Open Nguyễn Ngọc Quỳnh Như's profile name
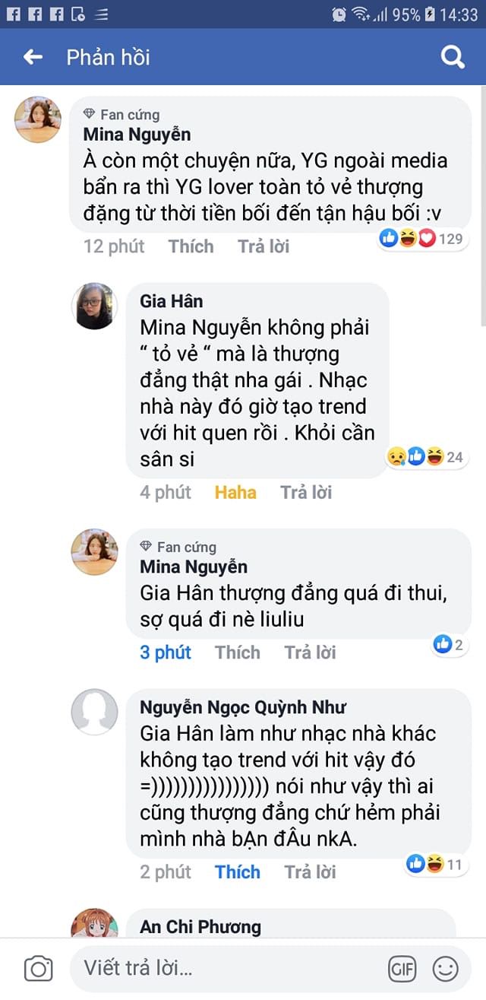Image resolution: width=486 pixels, height=1000 pixels. (x=242, y=707)
